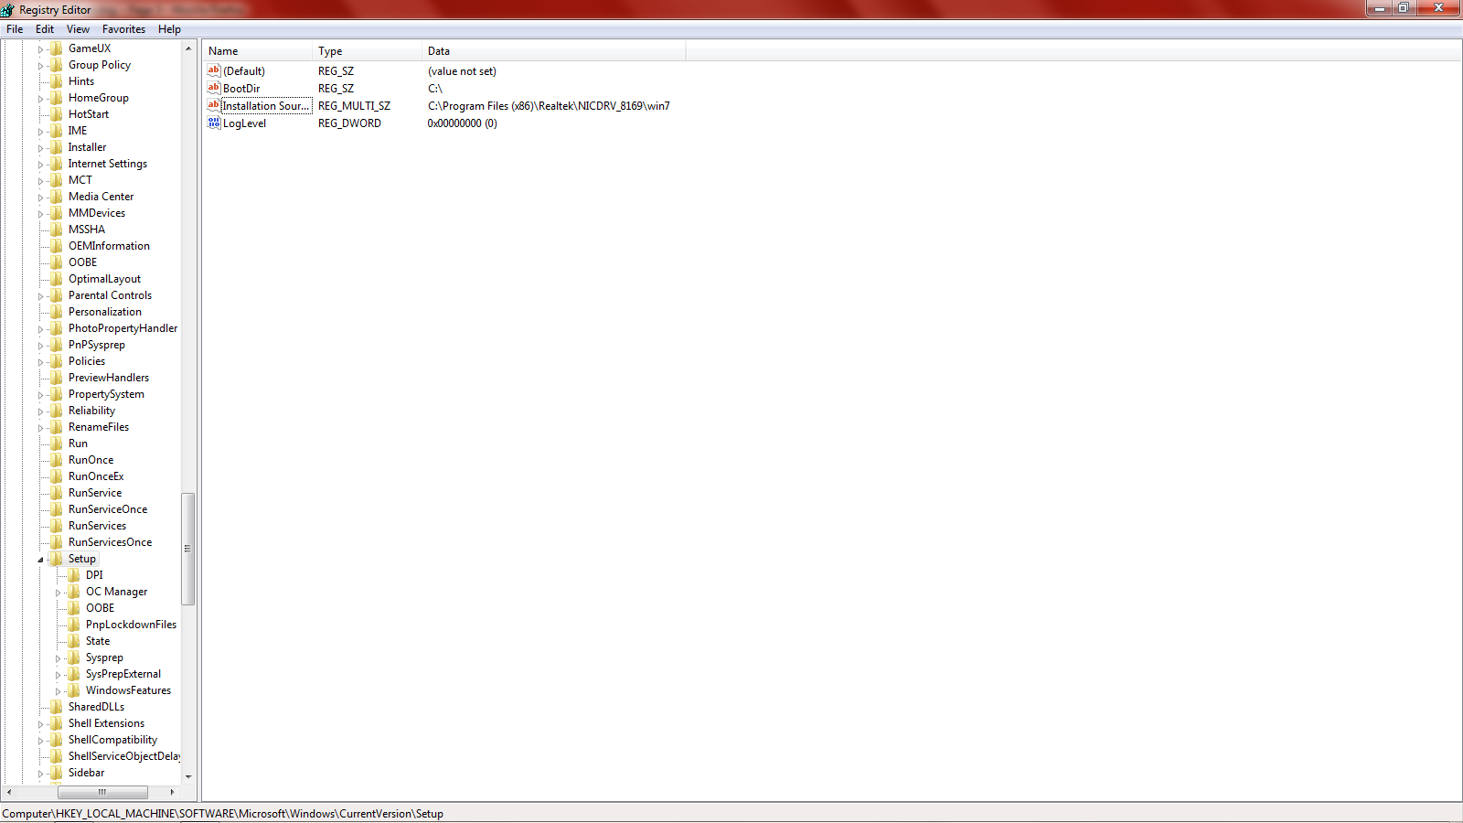The image size is (1463, 823).
Task: Collapse the Setup key
Action: 40,560
